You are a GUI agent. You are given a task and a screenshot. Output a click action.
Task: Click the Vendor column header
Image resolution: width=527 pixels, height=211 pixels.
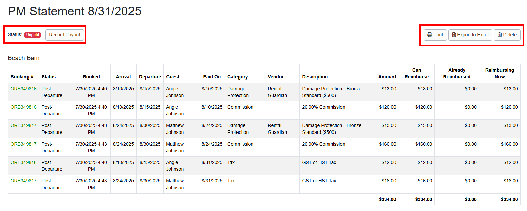(x=276, y=77)
